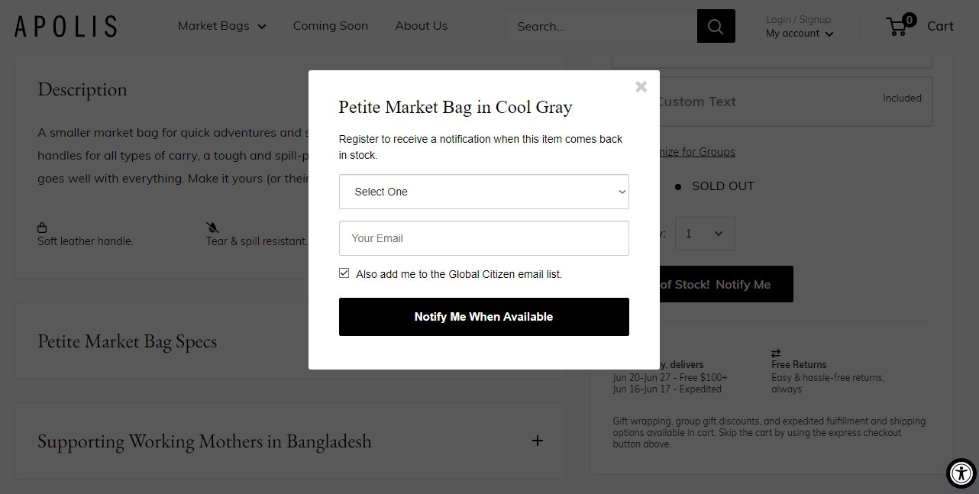Click the leather handle lock icon
The width and height of the screenshot is (979, 494).
tap(42, 228)
